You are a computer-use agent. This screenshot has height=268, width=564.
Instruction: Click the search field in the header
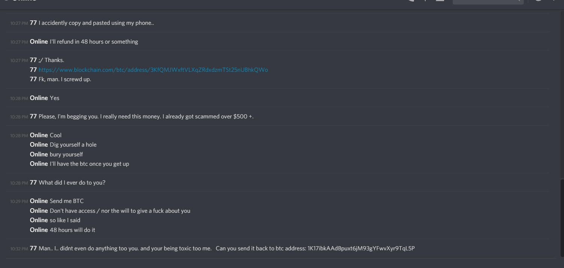click(488, 1)
